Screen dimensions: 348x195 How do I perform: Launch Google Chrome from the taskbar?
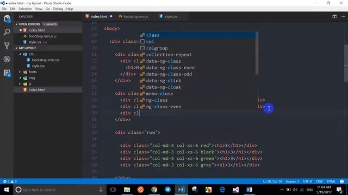click(154, 190)
